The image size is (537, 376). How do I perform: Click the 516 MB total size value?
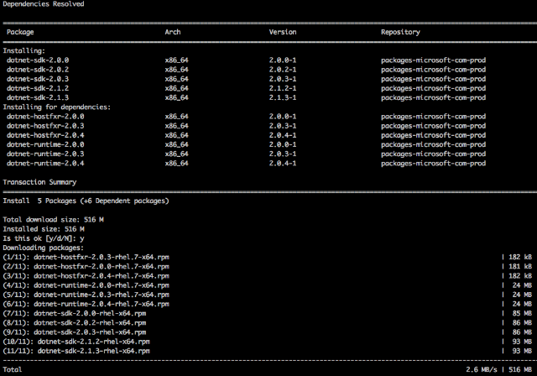[x=520, y=370]
